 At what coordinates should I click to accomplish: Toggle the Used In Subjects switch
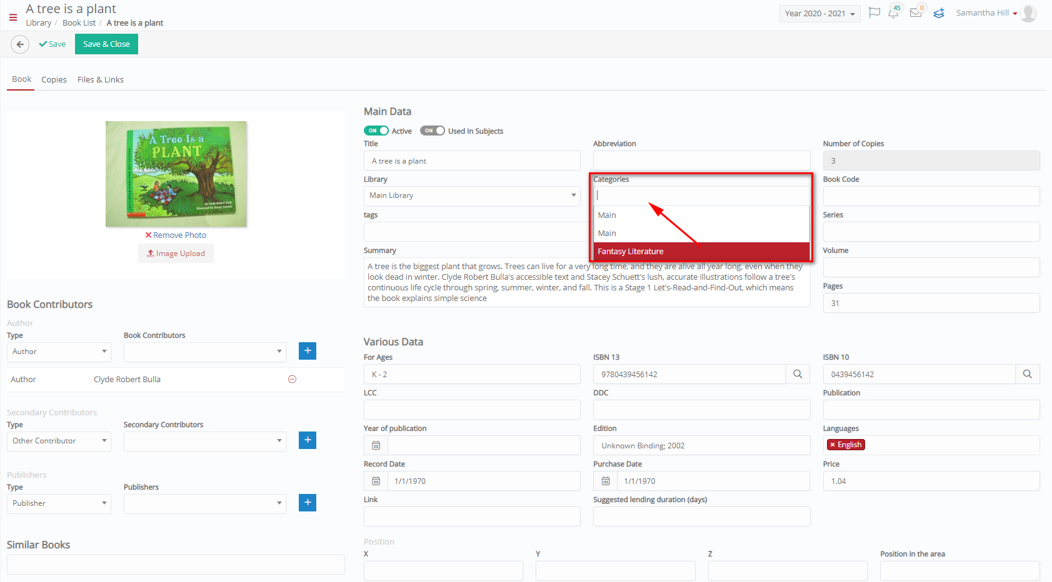click(433, 131)
